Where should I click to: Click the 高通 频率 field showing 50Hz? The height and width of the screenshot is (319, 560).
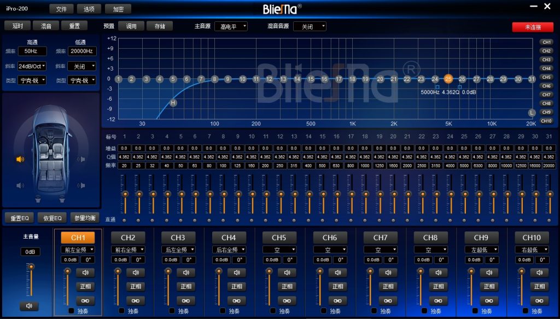coord(32,51)
